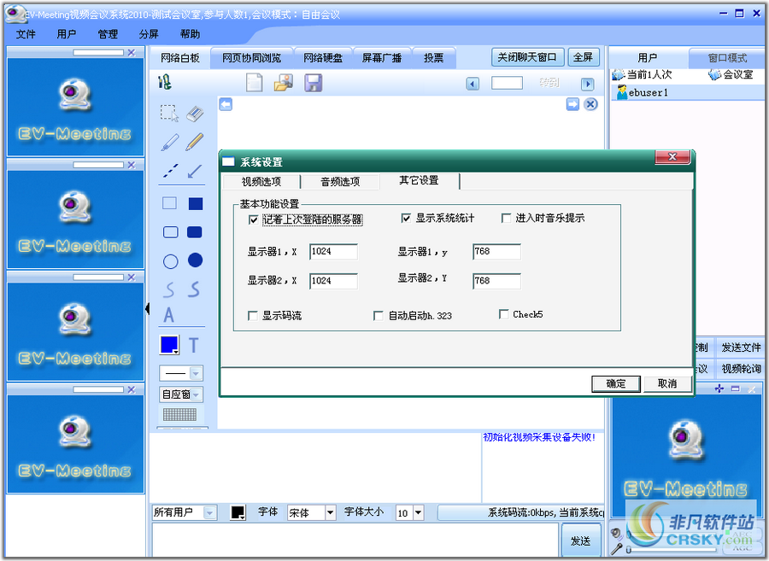Switch to 投票 tab
This screenshot has width=769, height=561.
coord(433,58)
